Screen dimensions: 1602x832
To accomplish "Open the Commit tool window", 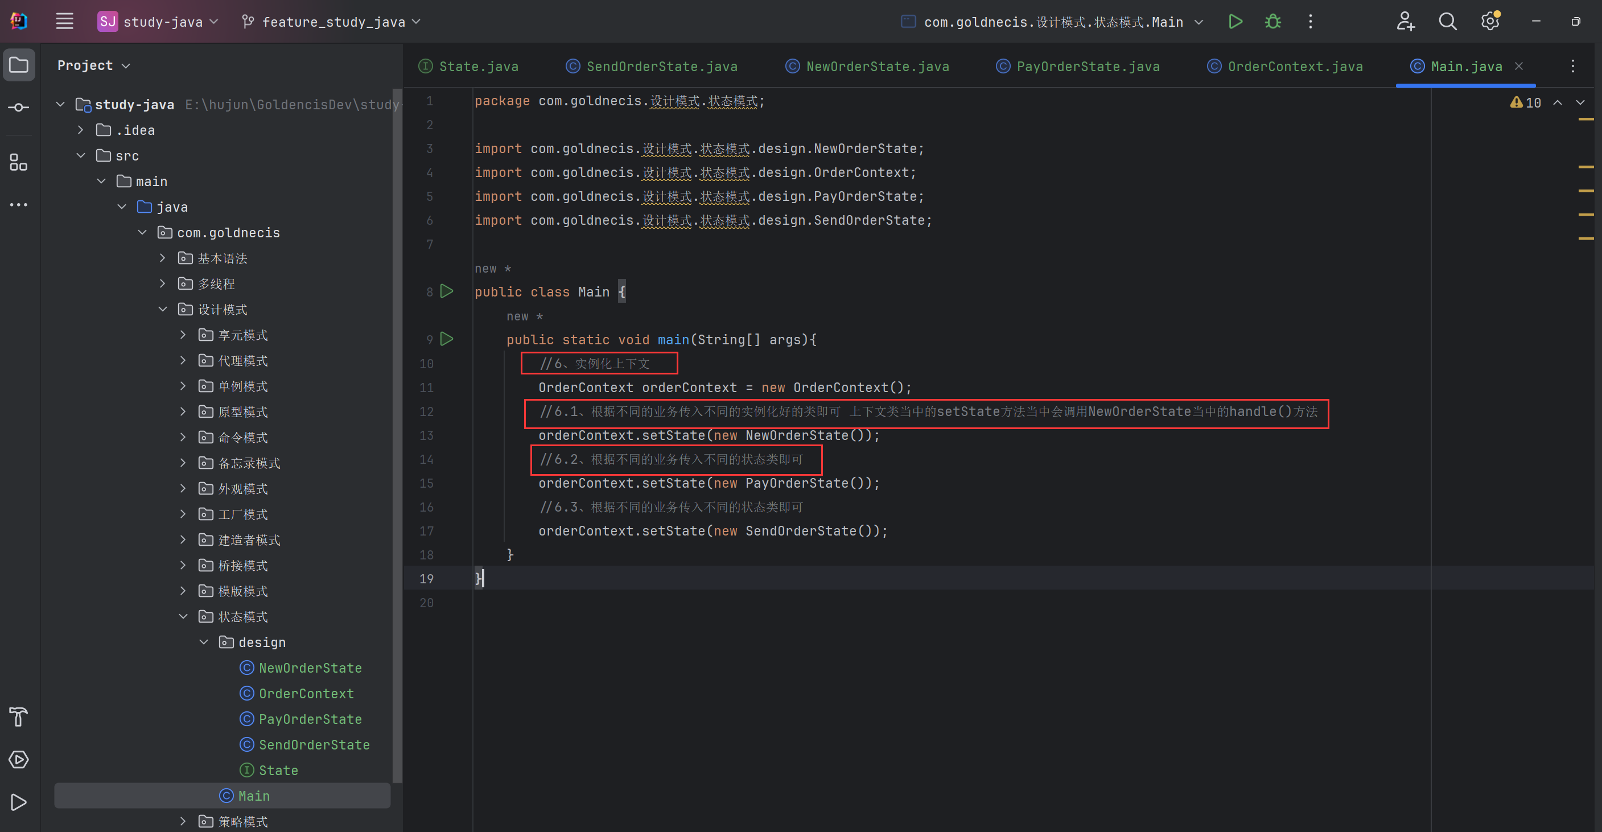I will (x=19, y=108).
